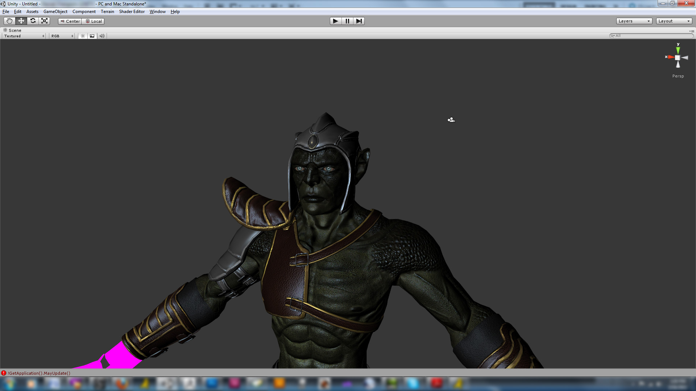Viewport: 696px width, 391px height.
Task: Restore down the Unity window
Action: pyautogui.click(x=672, y=3)
